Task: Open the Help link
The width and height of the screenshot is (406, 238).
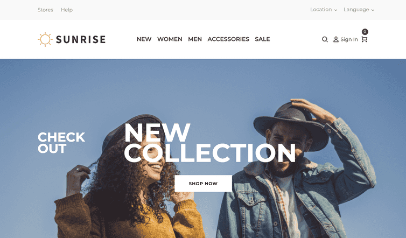Action: tap(67, 10)
